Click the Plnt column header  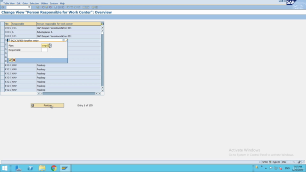click(8, 24)
